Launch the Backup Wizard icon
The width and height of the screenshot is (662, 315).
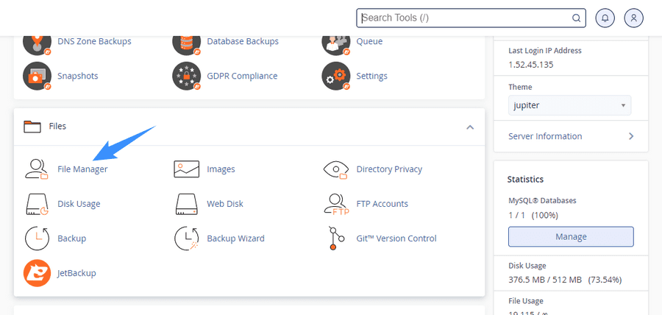click(x=186, y=238)
